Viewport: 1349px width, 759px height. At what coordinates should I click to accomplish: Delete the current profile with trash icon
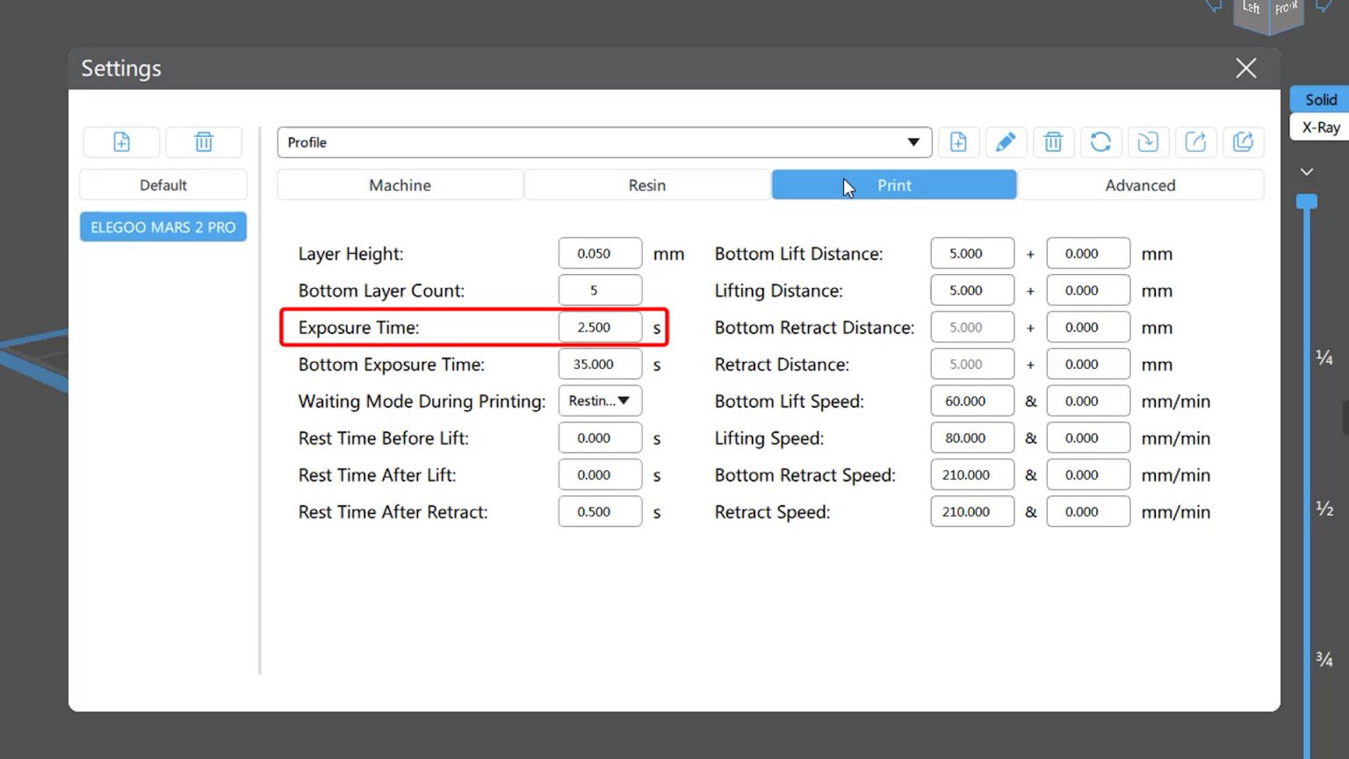point(1053,142)
